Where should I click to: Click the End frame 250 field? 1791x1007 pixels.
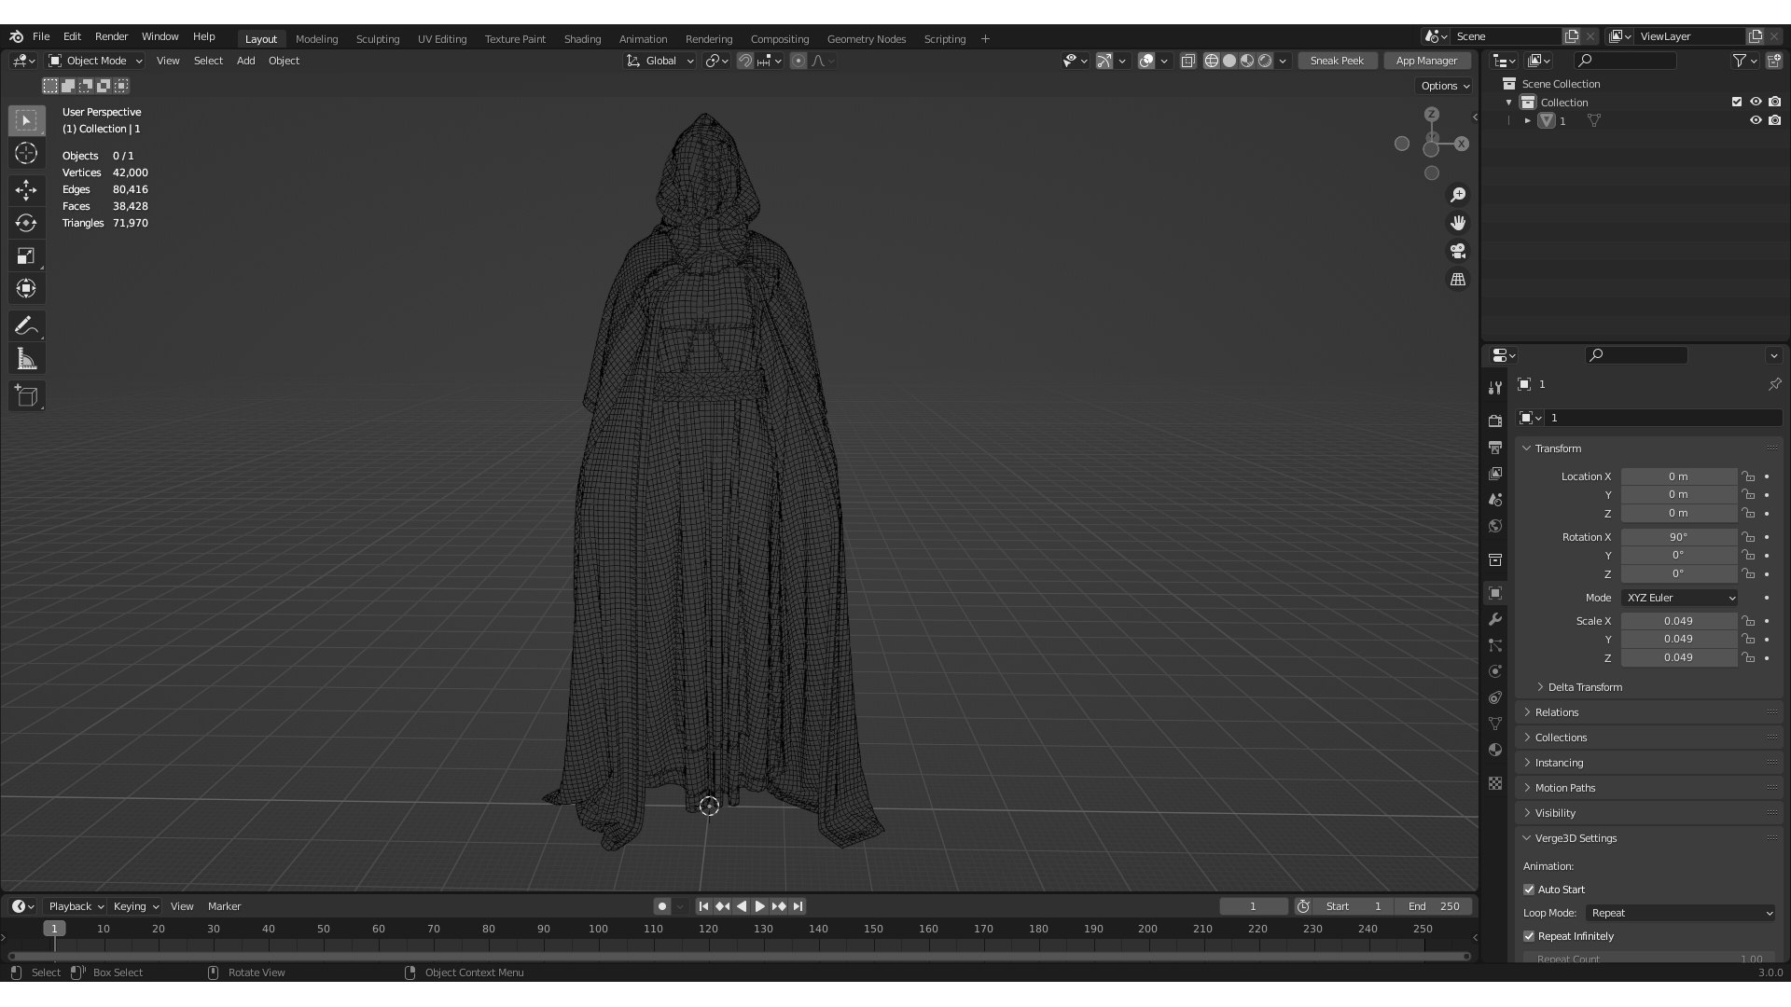coord(1434,906)
